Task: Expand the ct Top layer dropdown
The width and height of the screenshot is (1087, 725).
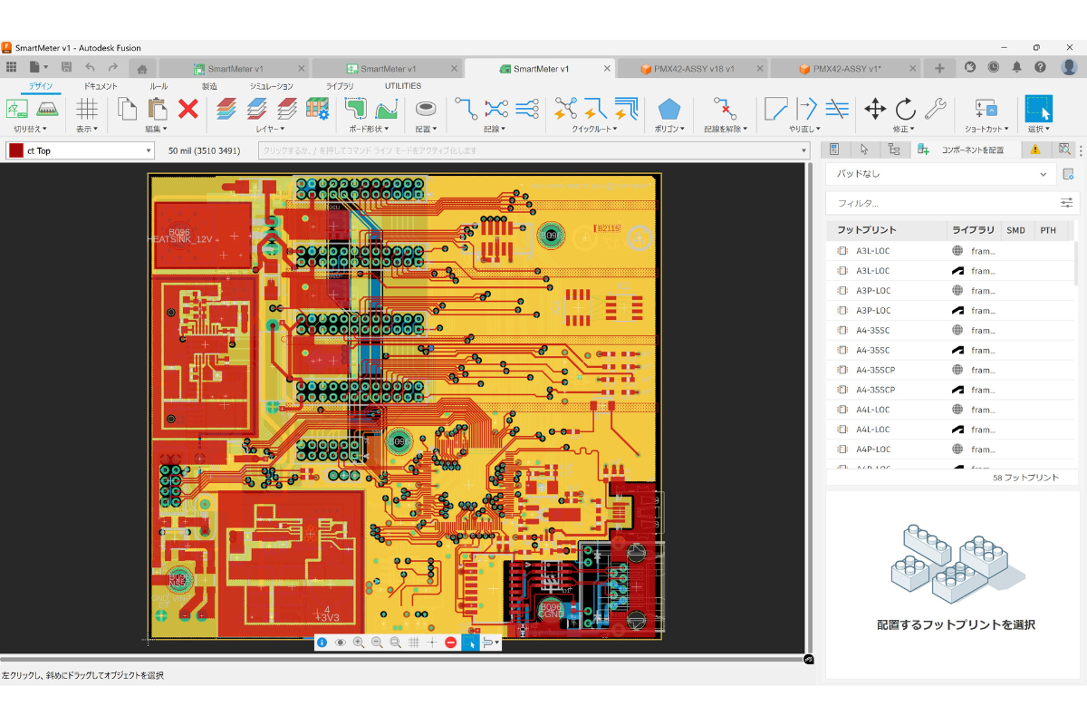Action: tap(149, 151)
